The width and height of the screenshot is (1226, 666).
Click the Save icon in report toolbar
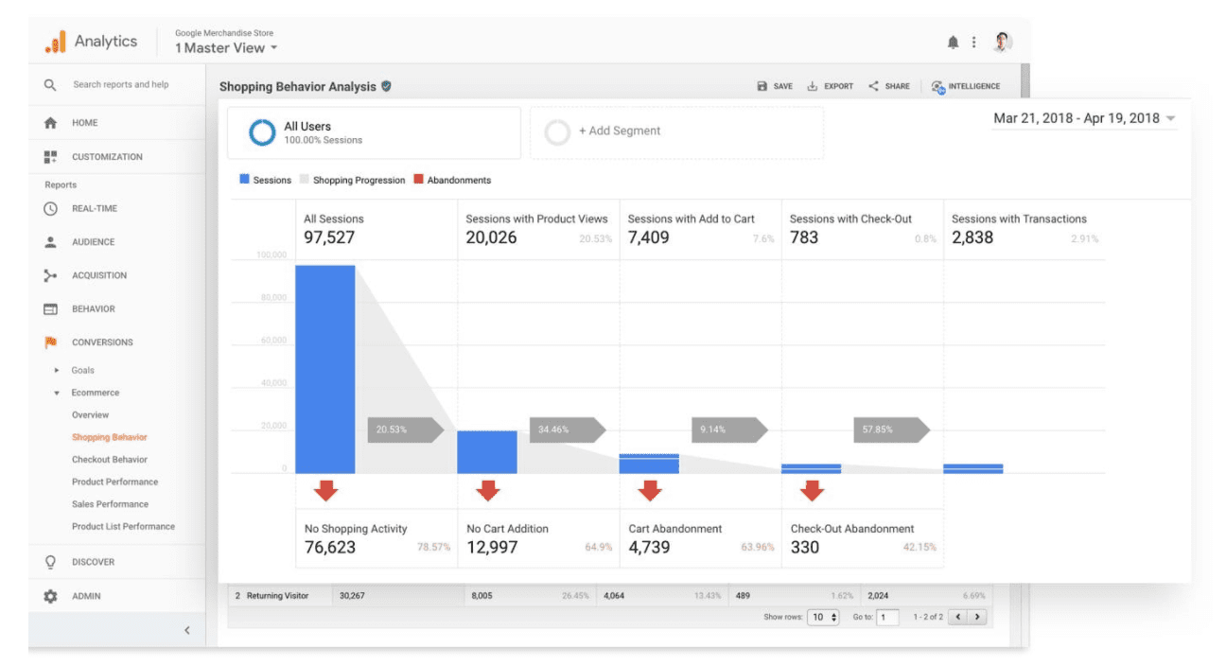pyautogui.click(x=762, y=86)
